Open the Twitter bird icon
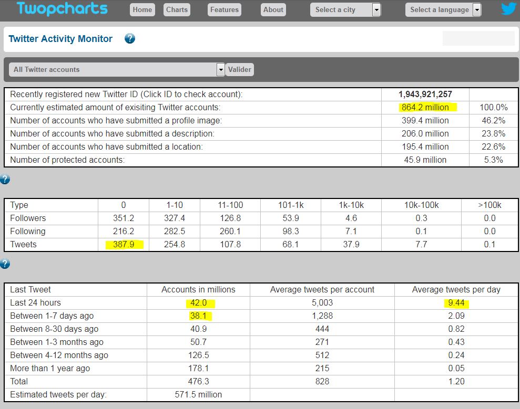 click(509, 8)
